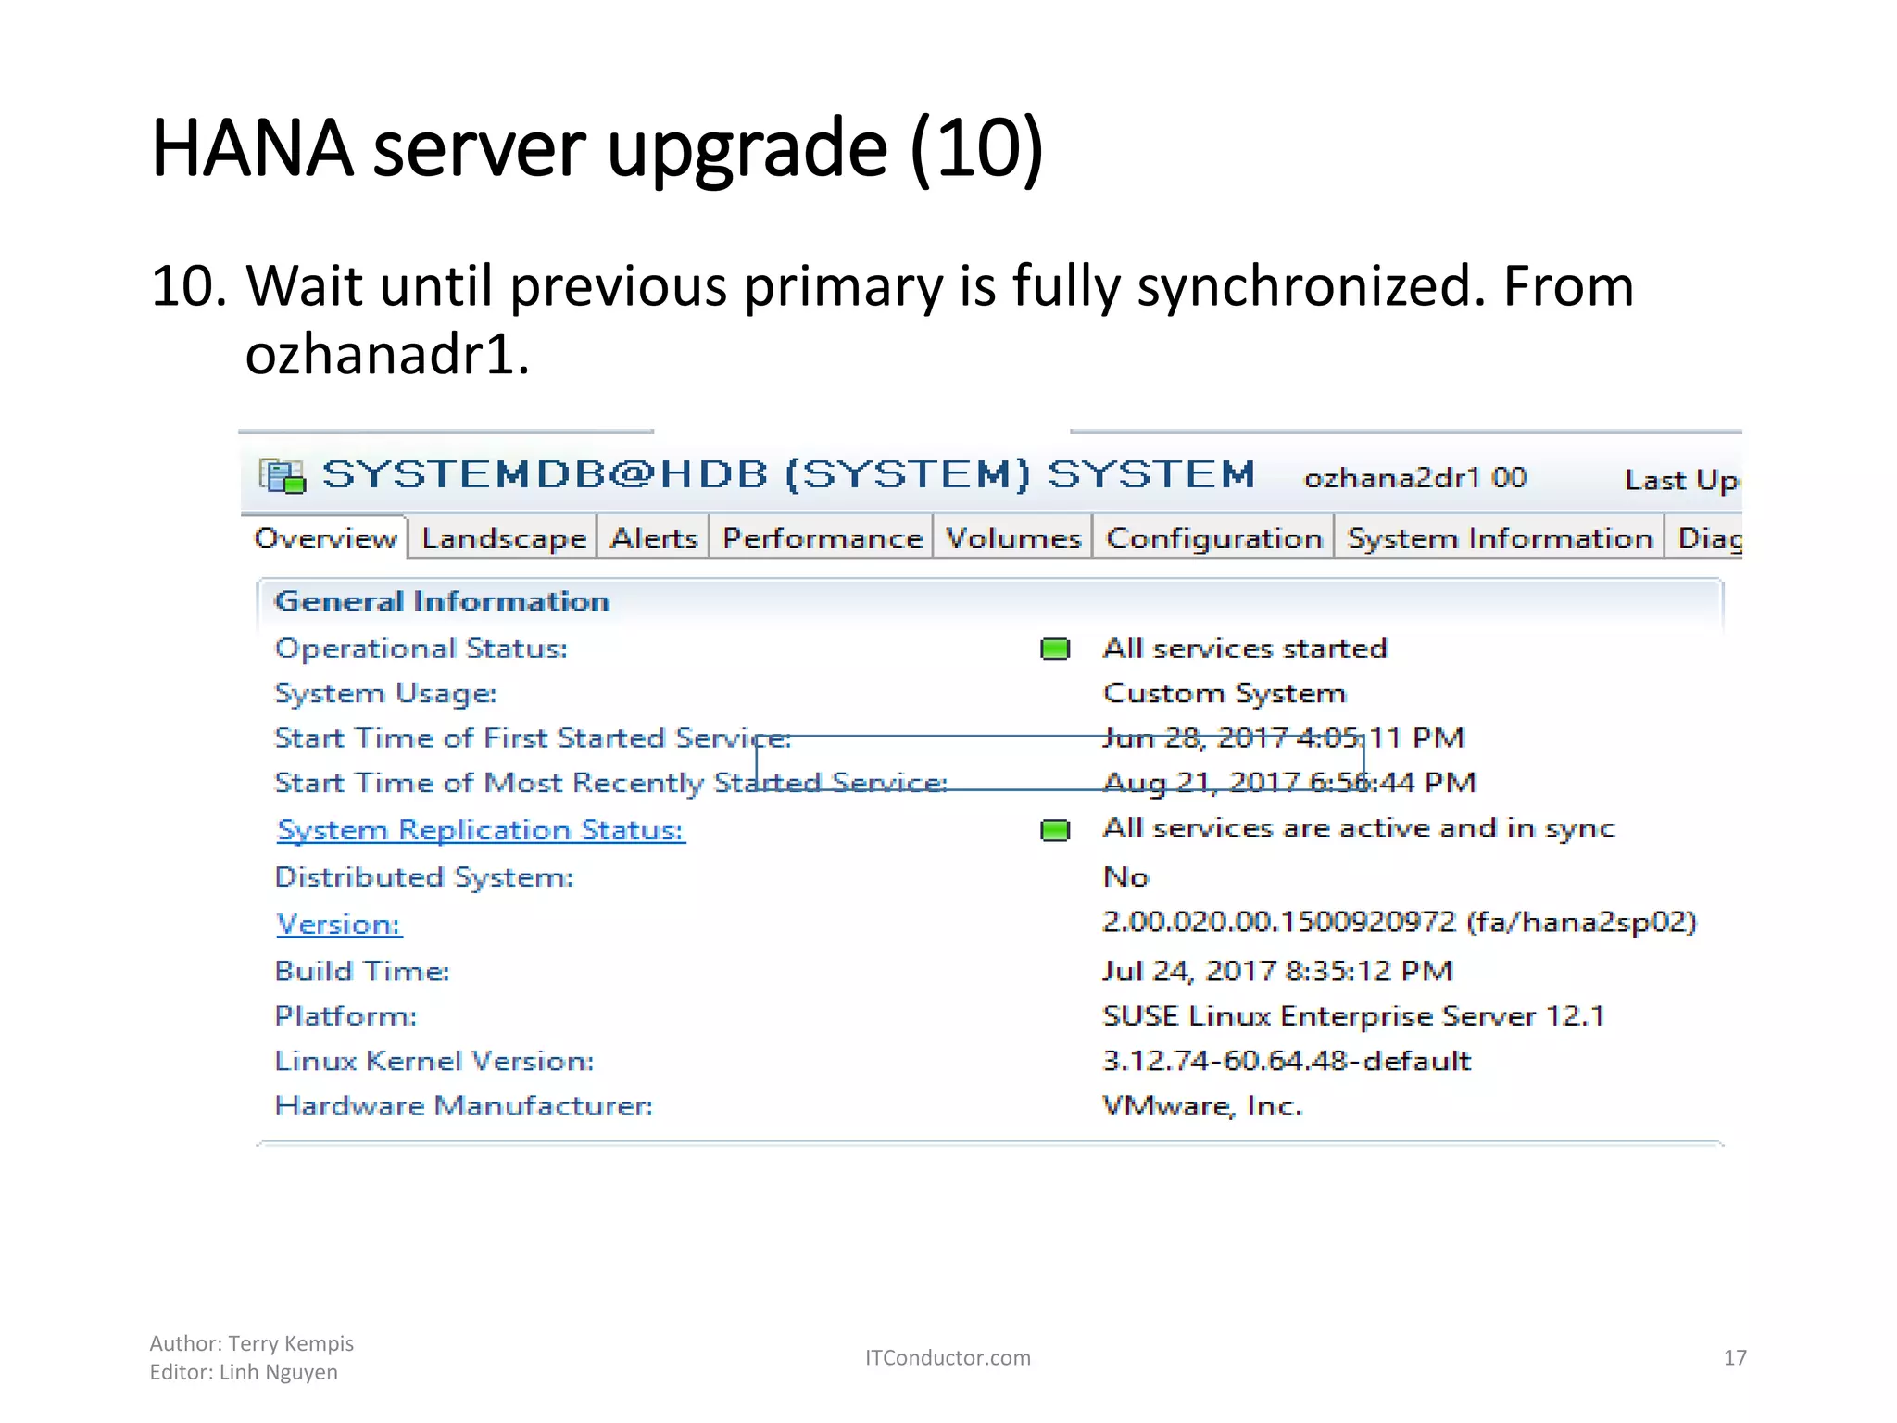Select version string 2.00.020.00.1500920972
The height and width of the screenshot is (1423, 1897).
tap(1279, 922)
